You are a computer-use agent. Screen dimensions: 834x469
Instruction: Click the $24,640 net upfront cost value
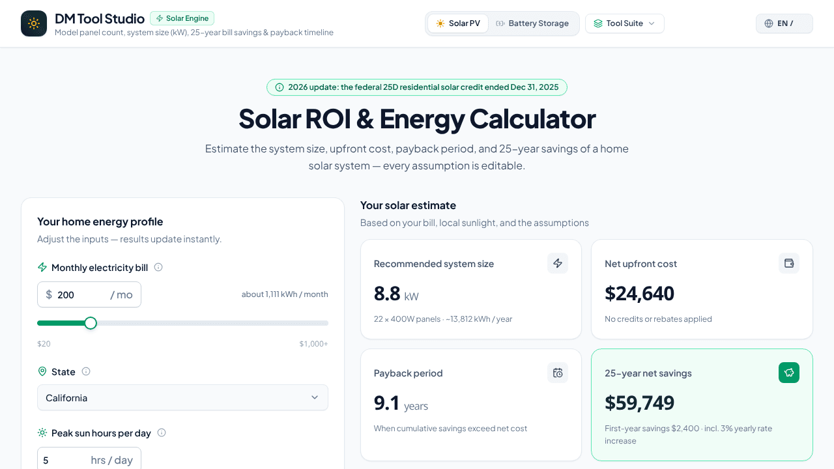click(x=639, y=294)
